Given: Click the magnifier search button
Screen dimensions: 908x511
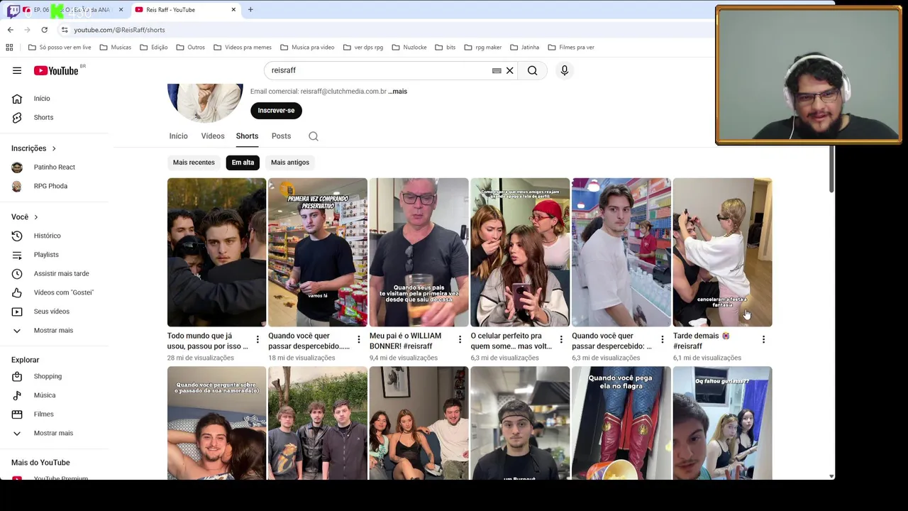Looking at the screenshot, I should 532,70.
